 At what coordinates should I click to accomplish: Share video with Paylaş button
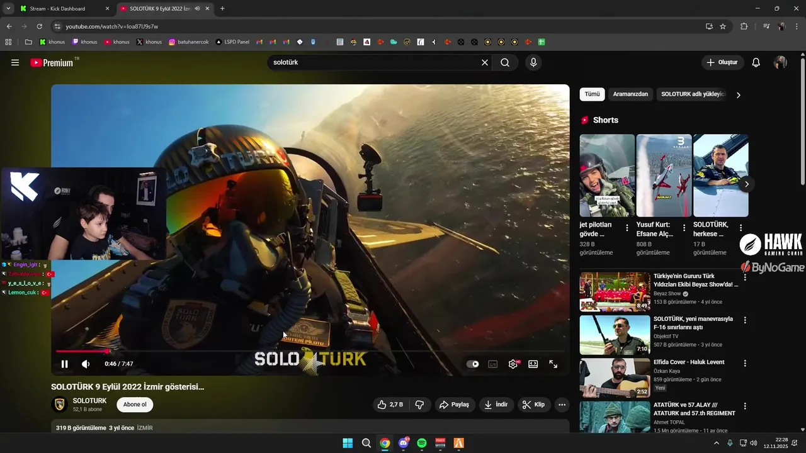[x=454, y=405]
